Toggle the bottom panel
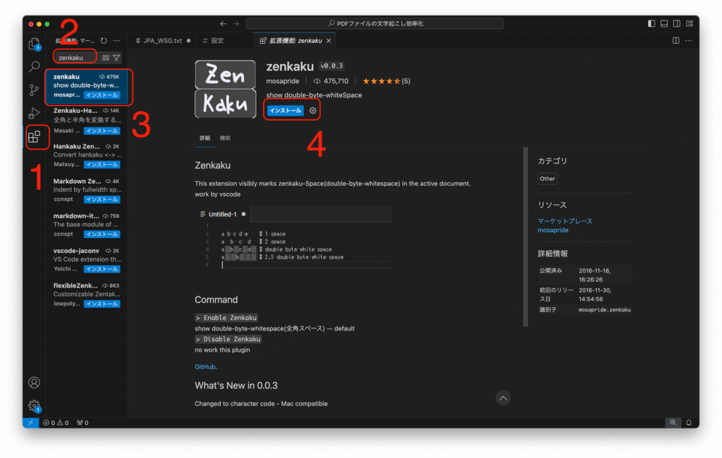Viewport: 722px width, 458px height. [x=664, y=23]
